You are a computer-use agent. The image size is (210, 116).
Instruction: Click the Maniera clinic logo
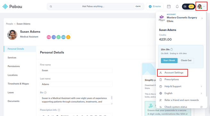point(162,18)
